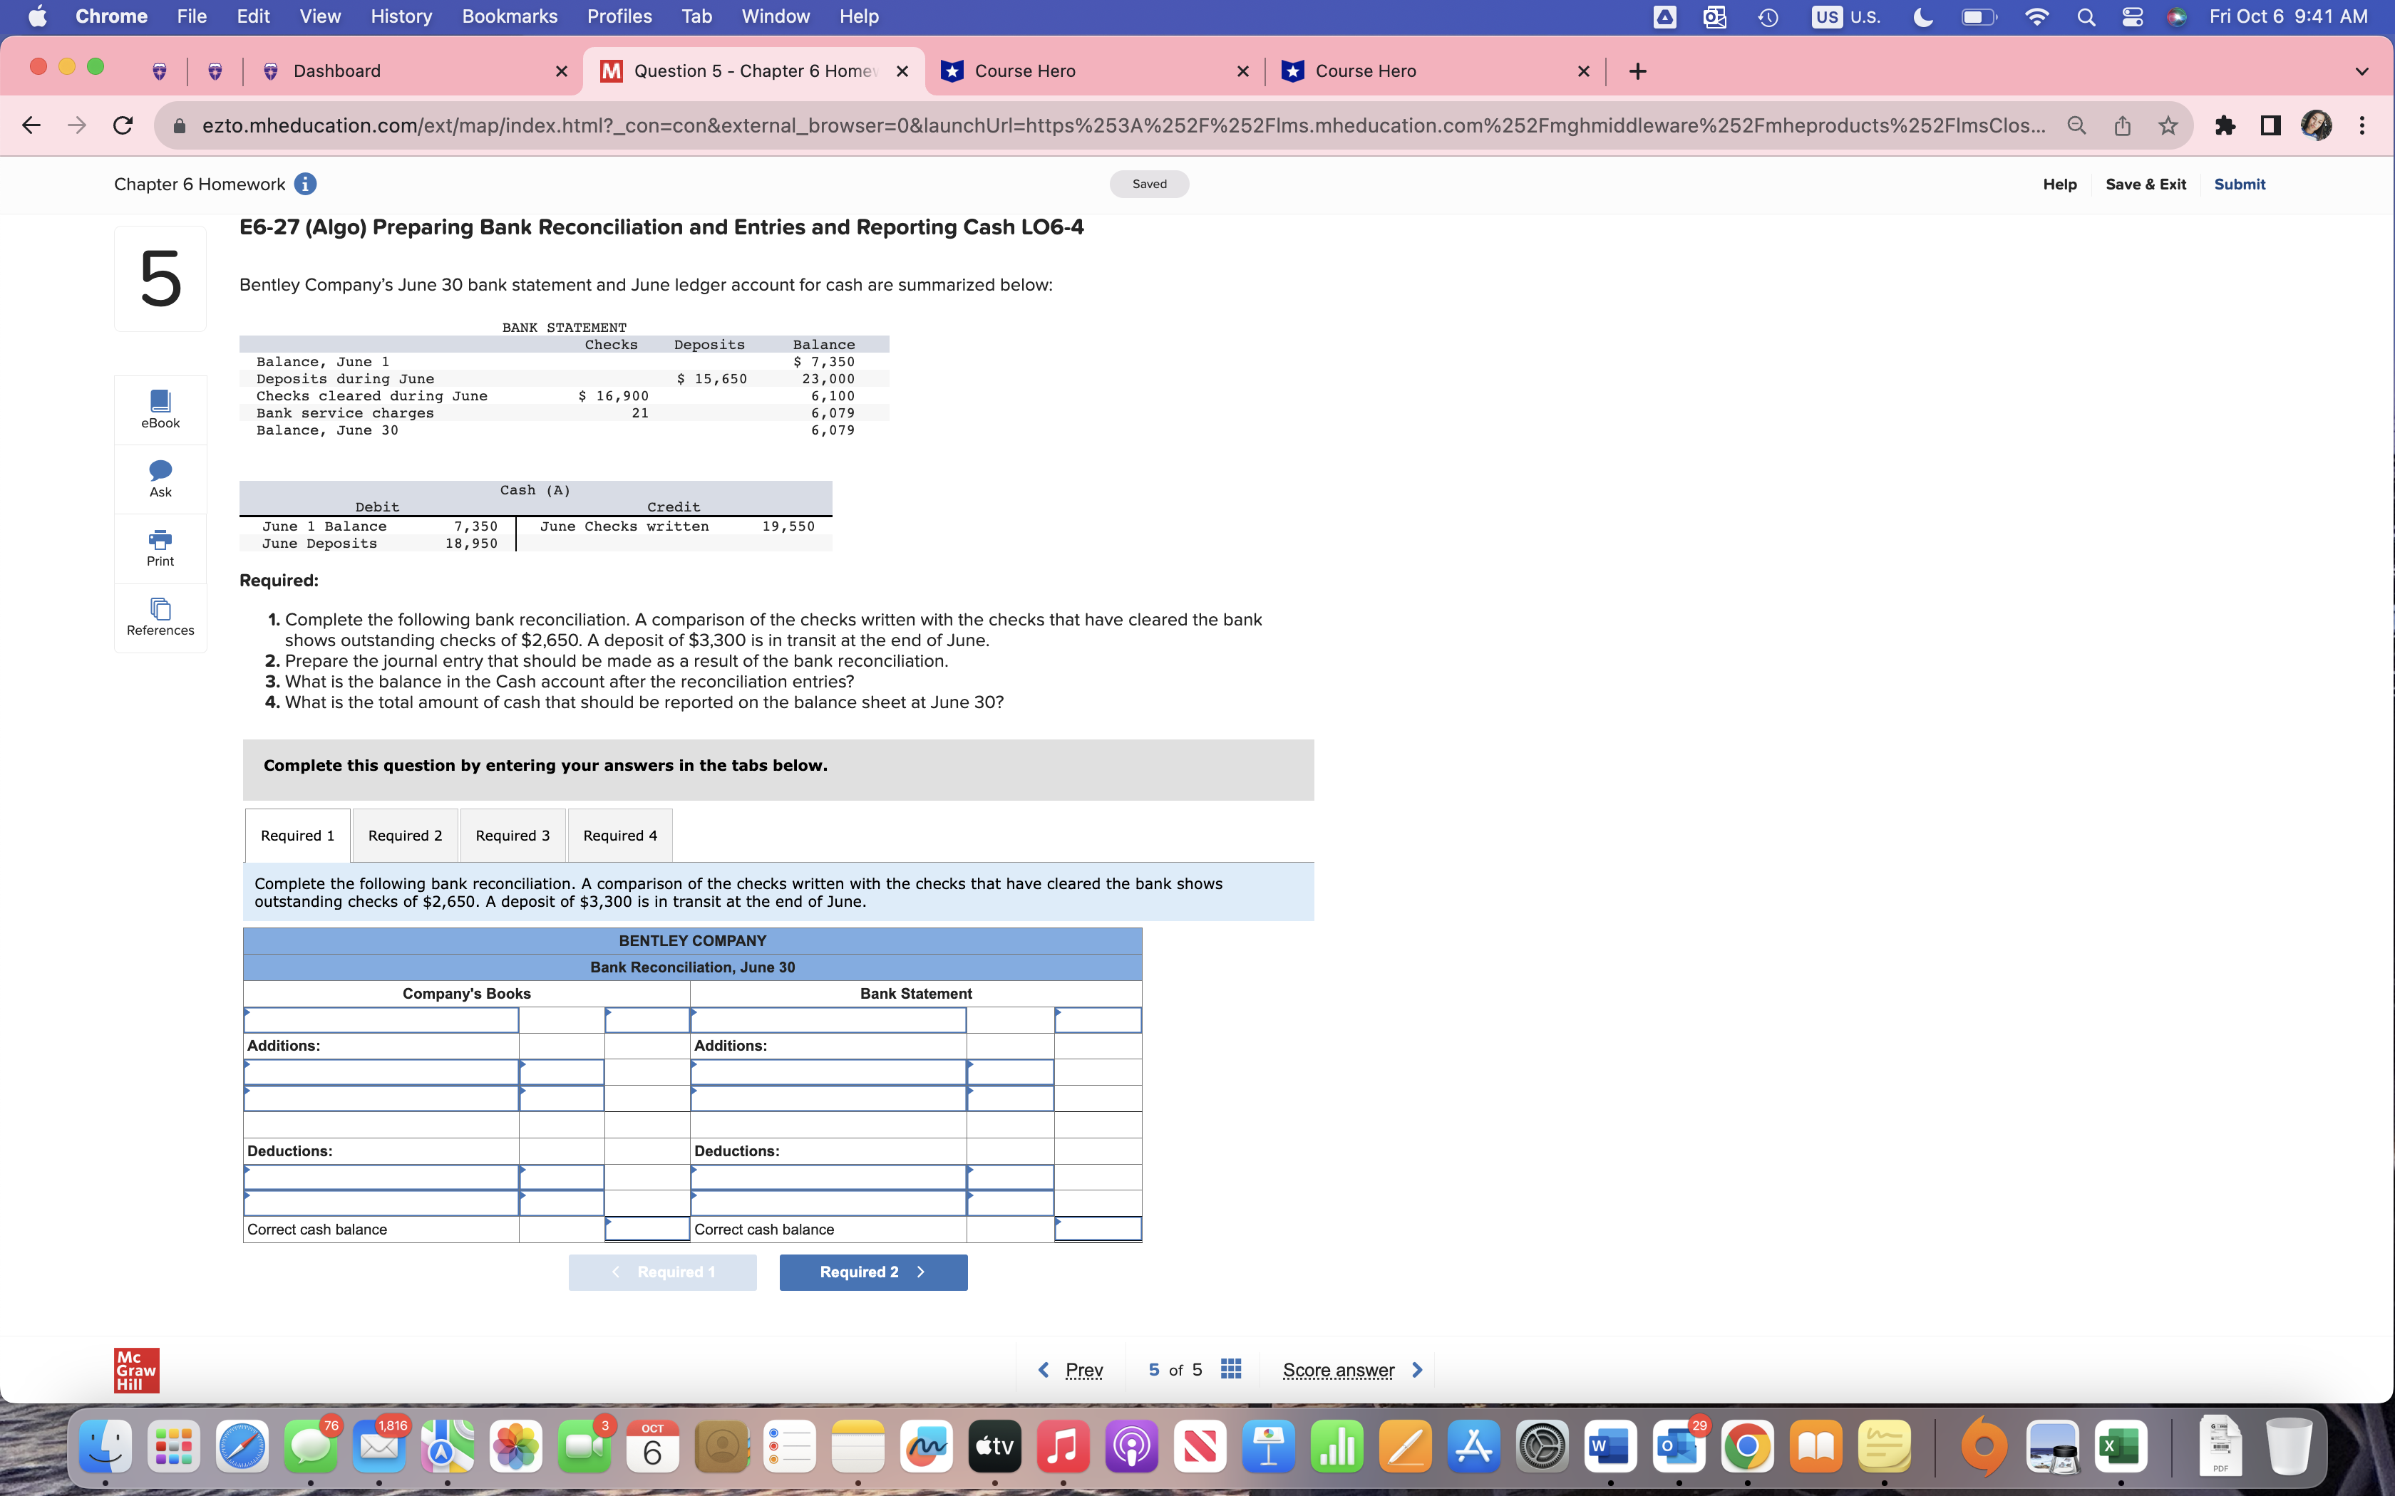The image size is (2395, 1496).
Task: Bookmark the page via the star icon
Action: tap(2168, 125)
